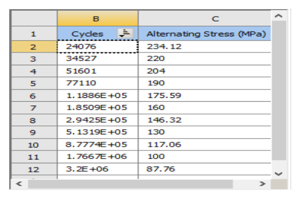This screenshot has height=197, width=302.
Task: Select the cell showing 1.1886E+05
Action: pos(97,95)
